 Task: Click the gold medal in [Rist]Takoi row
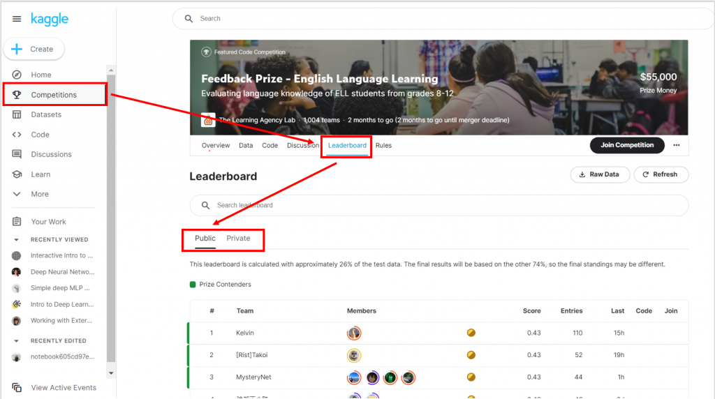coord(471,355)
